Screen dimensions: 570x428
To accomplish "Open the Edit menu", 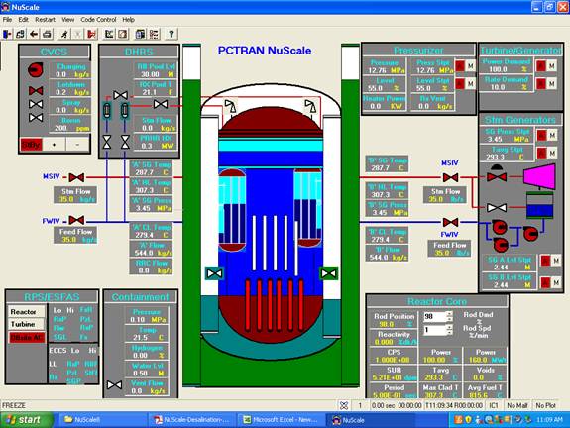I will click(x=23, y=19).
